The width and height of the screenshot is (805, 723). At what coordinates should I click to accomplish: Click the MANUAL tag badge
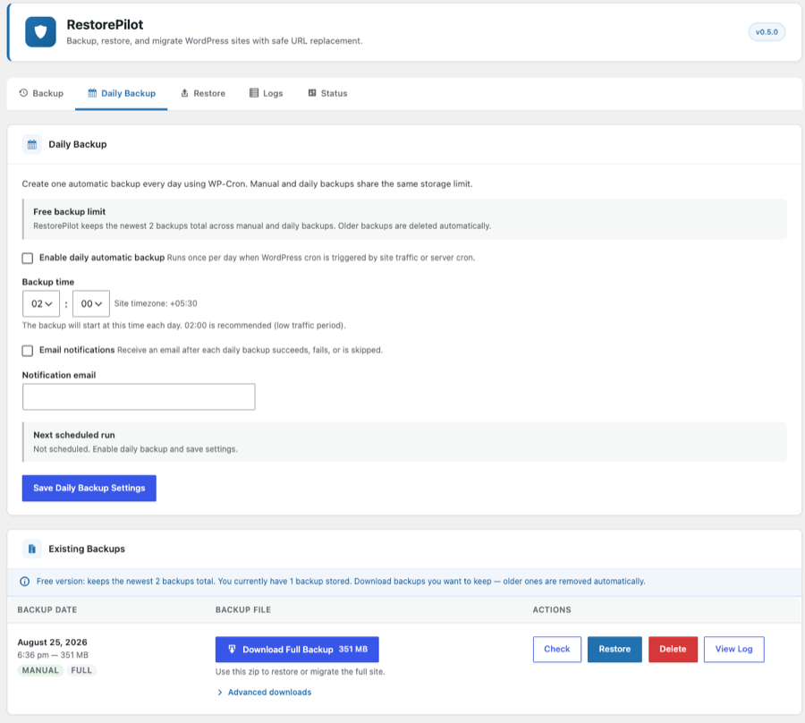click(x=40, y=670)
